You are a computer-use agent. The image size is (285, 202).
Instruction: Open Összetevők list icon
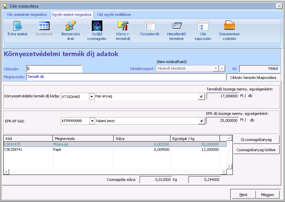click(150, 26)
